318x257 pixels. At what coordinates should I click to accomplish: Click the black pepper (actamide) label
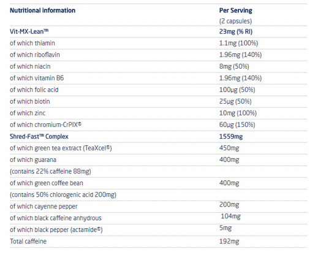click(56, 229)
